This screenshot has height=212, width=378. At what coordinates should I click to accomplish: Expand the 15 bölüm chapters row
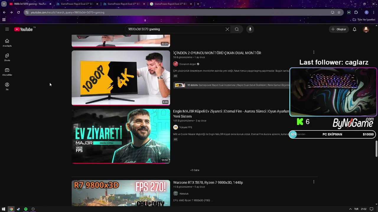(232, 85)
